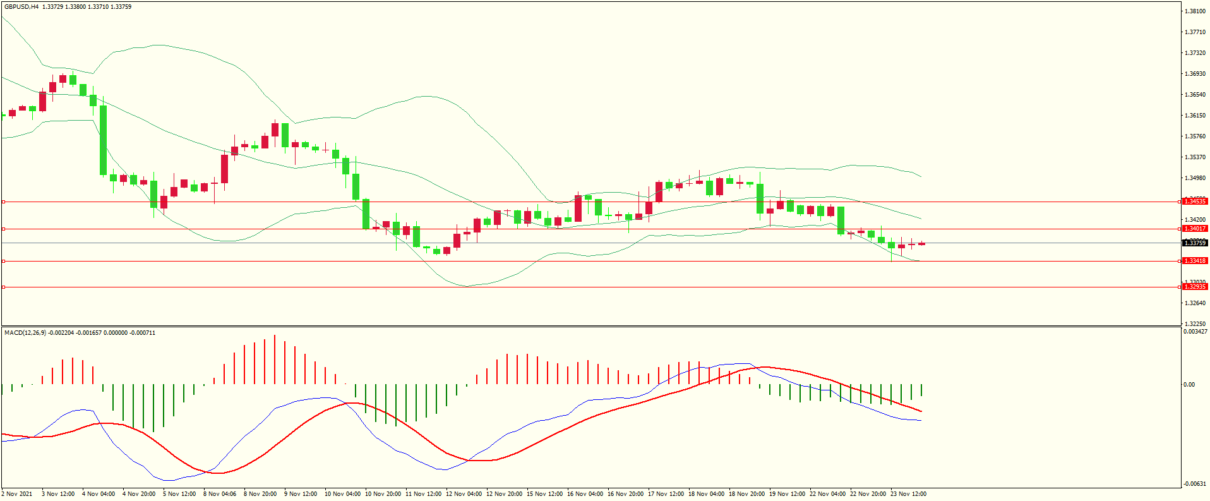This screenshot has height=501, width=1210.
Task: Click the 1.37710 price scale label
Action: pyautogui.click(x=1195, y=32)
